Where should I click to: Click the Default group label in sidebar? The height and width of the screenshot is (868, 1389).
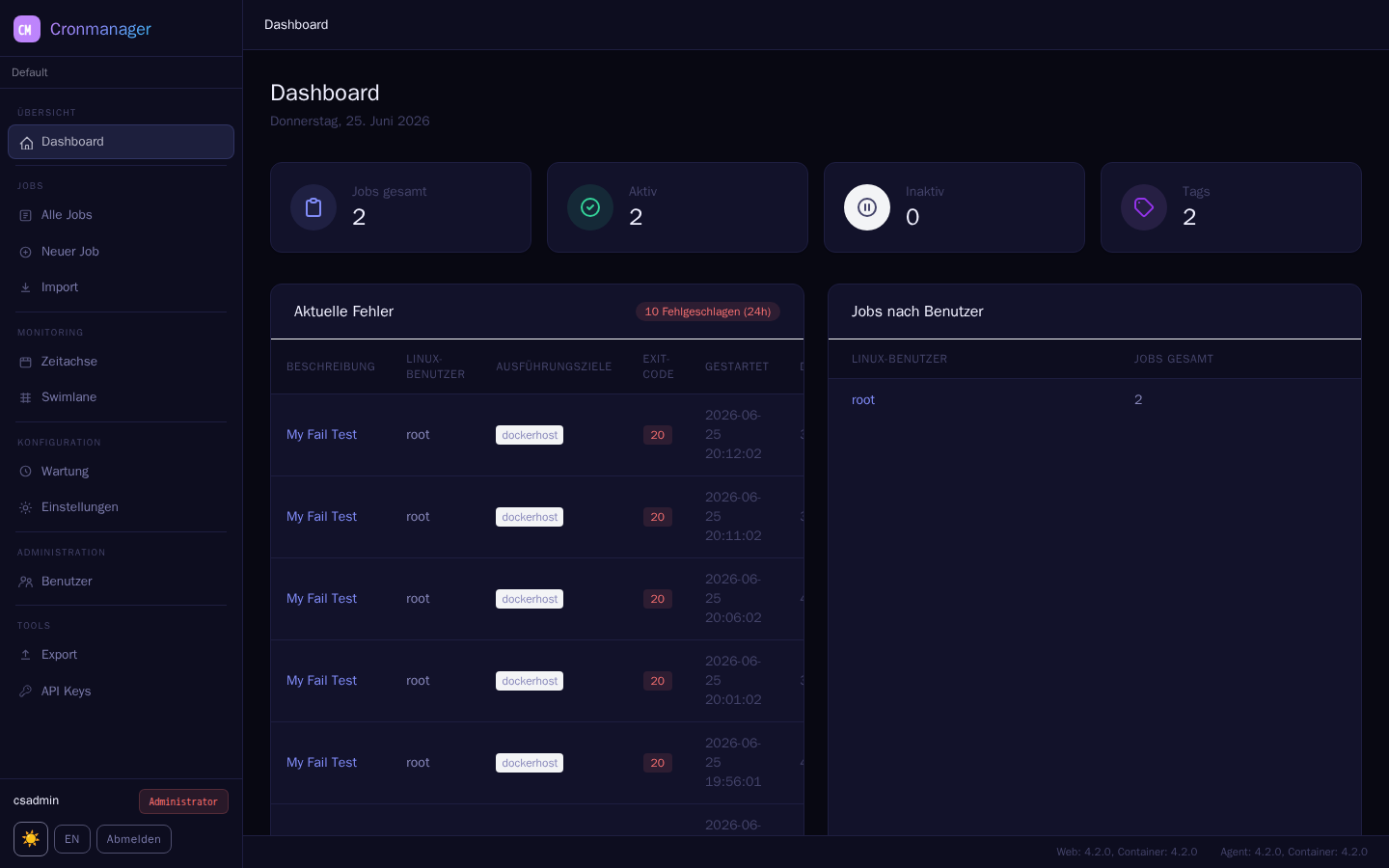[x=30, y=72]
